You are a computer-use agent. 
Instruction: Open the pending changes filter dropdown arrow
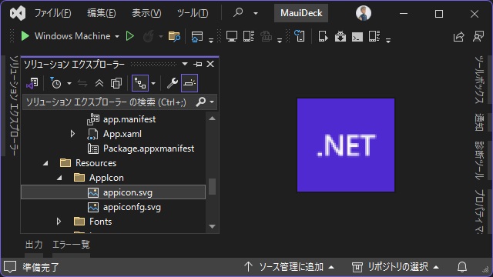click(x=69, y=84)
